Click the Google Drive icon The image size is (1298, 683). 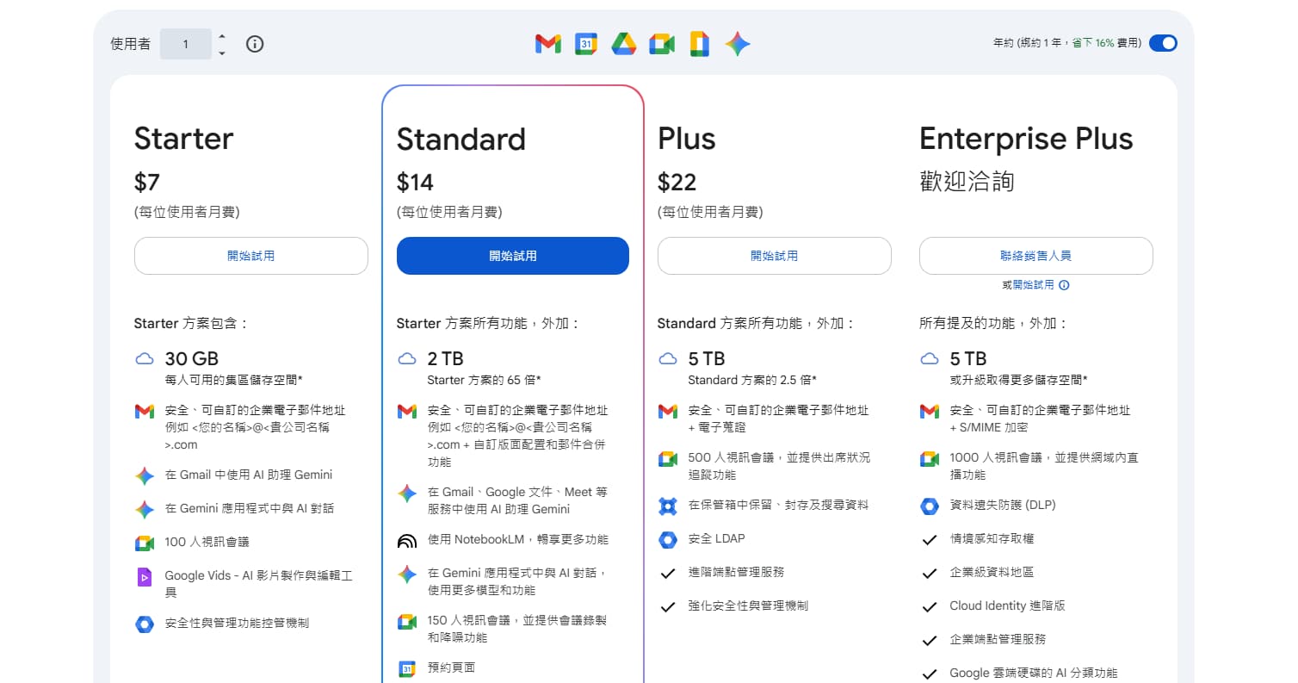[x=624, y=43]
